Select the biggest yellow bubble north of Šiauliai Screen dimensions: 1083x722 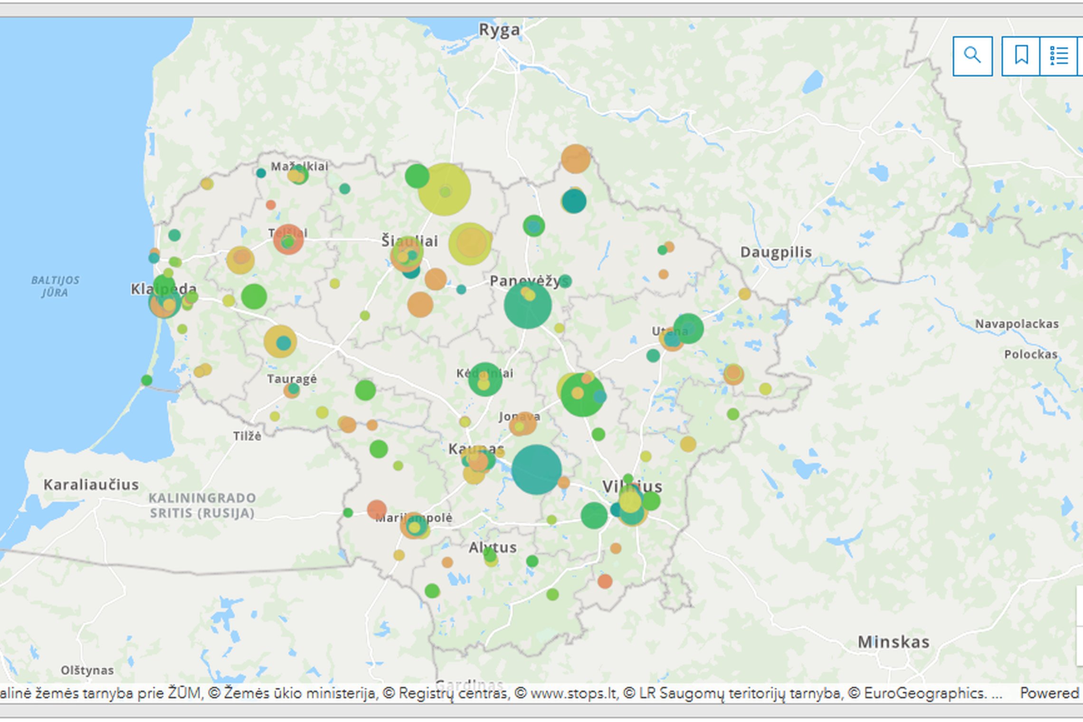click(445, 190)
